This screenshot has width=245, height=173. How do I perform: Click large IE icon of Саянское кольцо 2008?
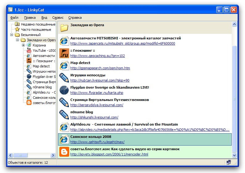point(64,139)
